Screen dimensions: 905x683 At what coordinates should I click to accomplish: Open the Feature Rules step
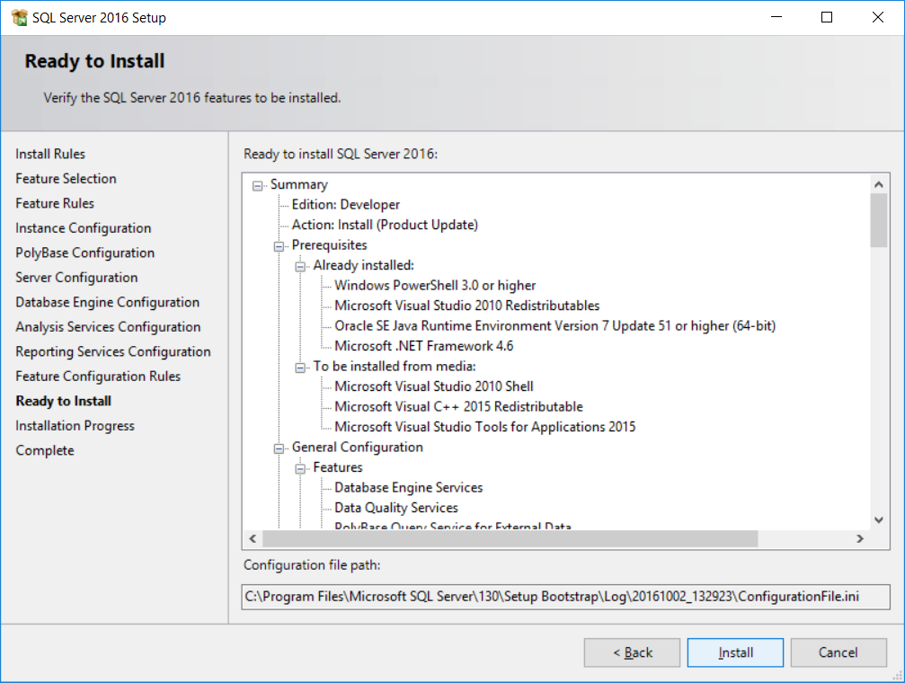point(55,204)
